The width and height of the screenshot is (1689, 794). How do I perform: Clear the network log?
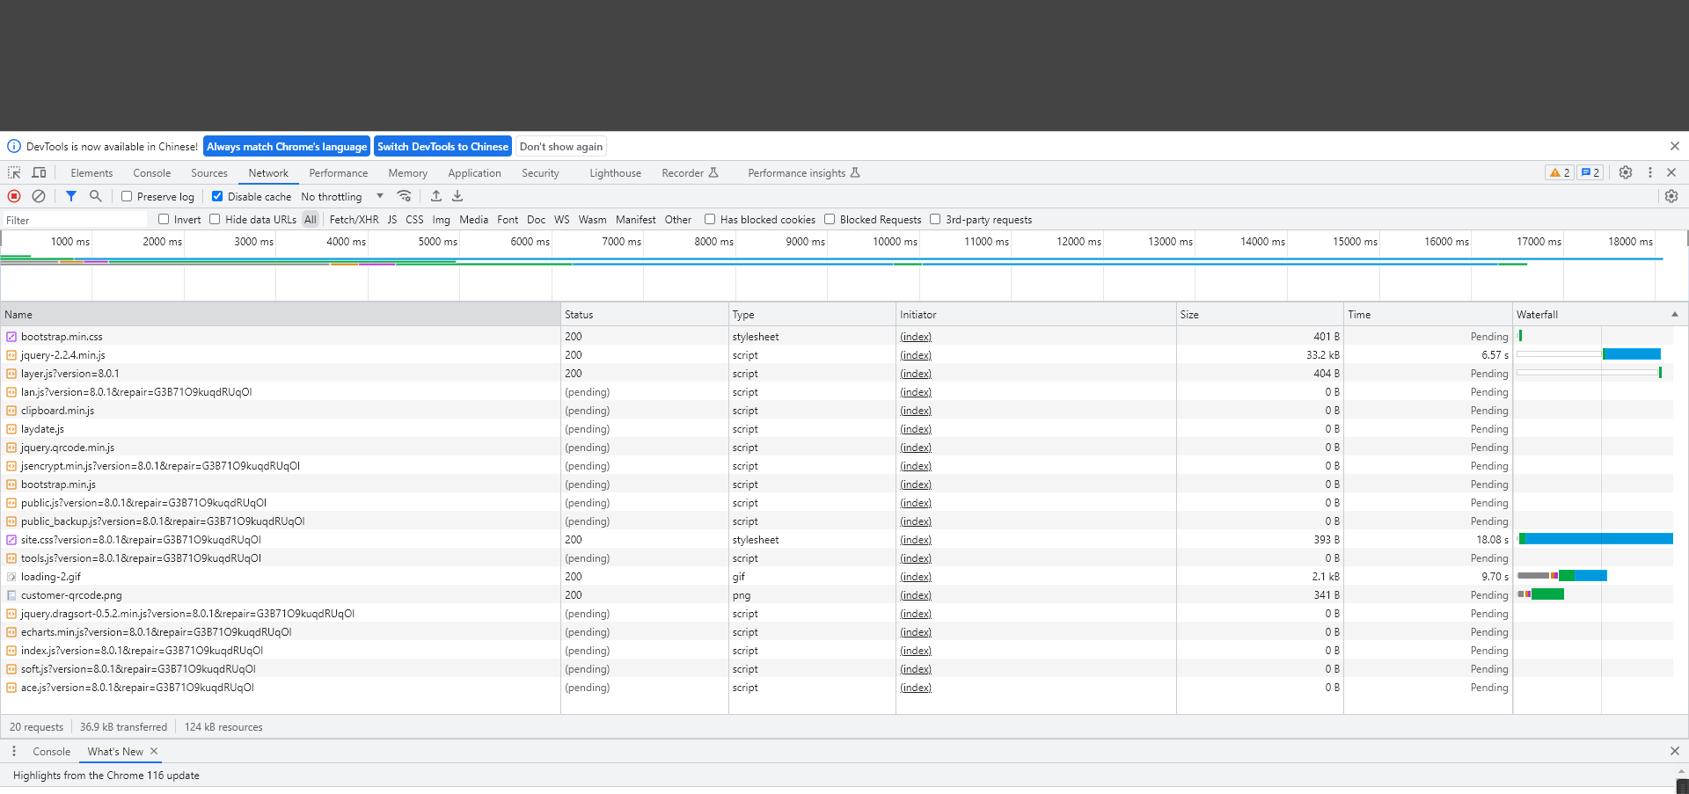pos(39,196)
